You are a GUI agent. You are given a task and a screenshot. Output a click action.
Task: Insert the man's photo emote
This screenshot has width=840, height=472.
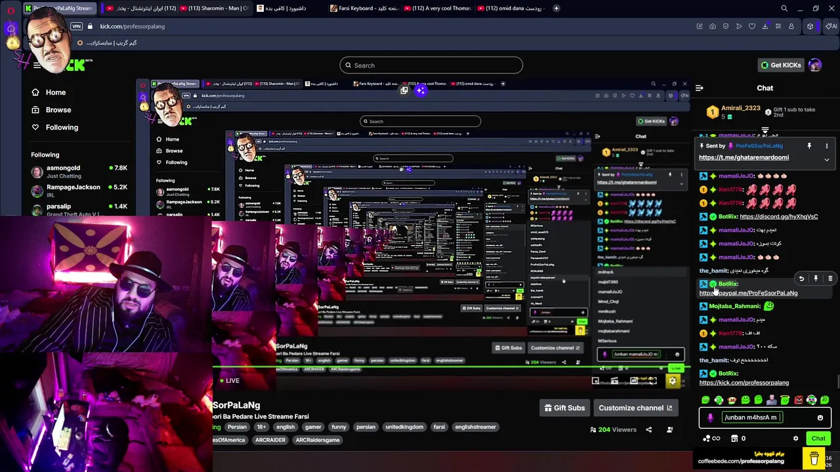click(772, 400)
